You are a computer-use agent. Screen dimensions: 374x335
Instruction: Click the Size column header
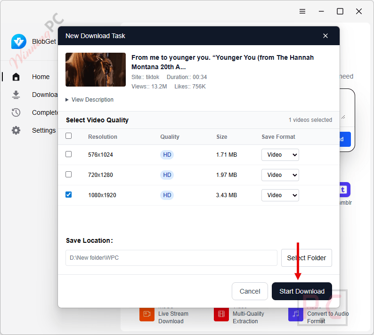[x=221, y=137]
